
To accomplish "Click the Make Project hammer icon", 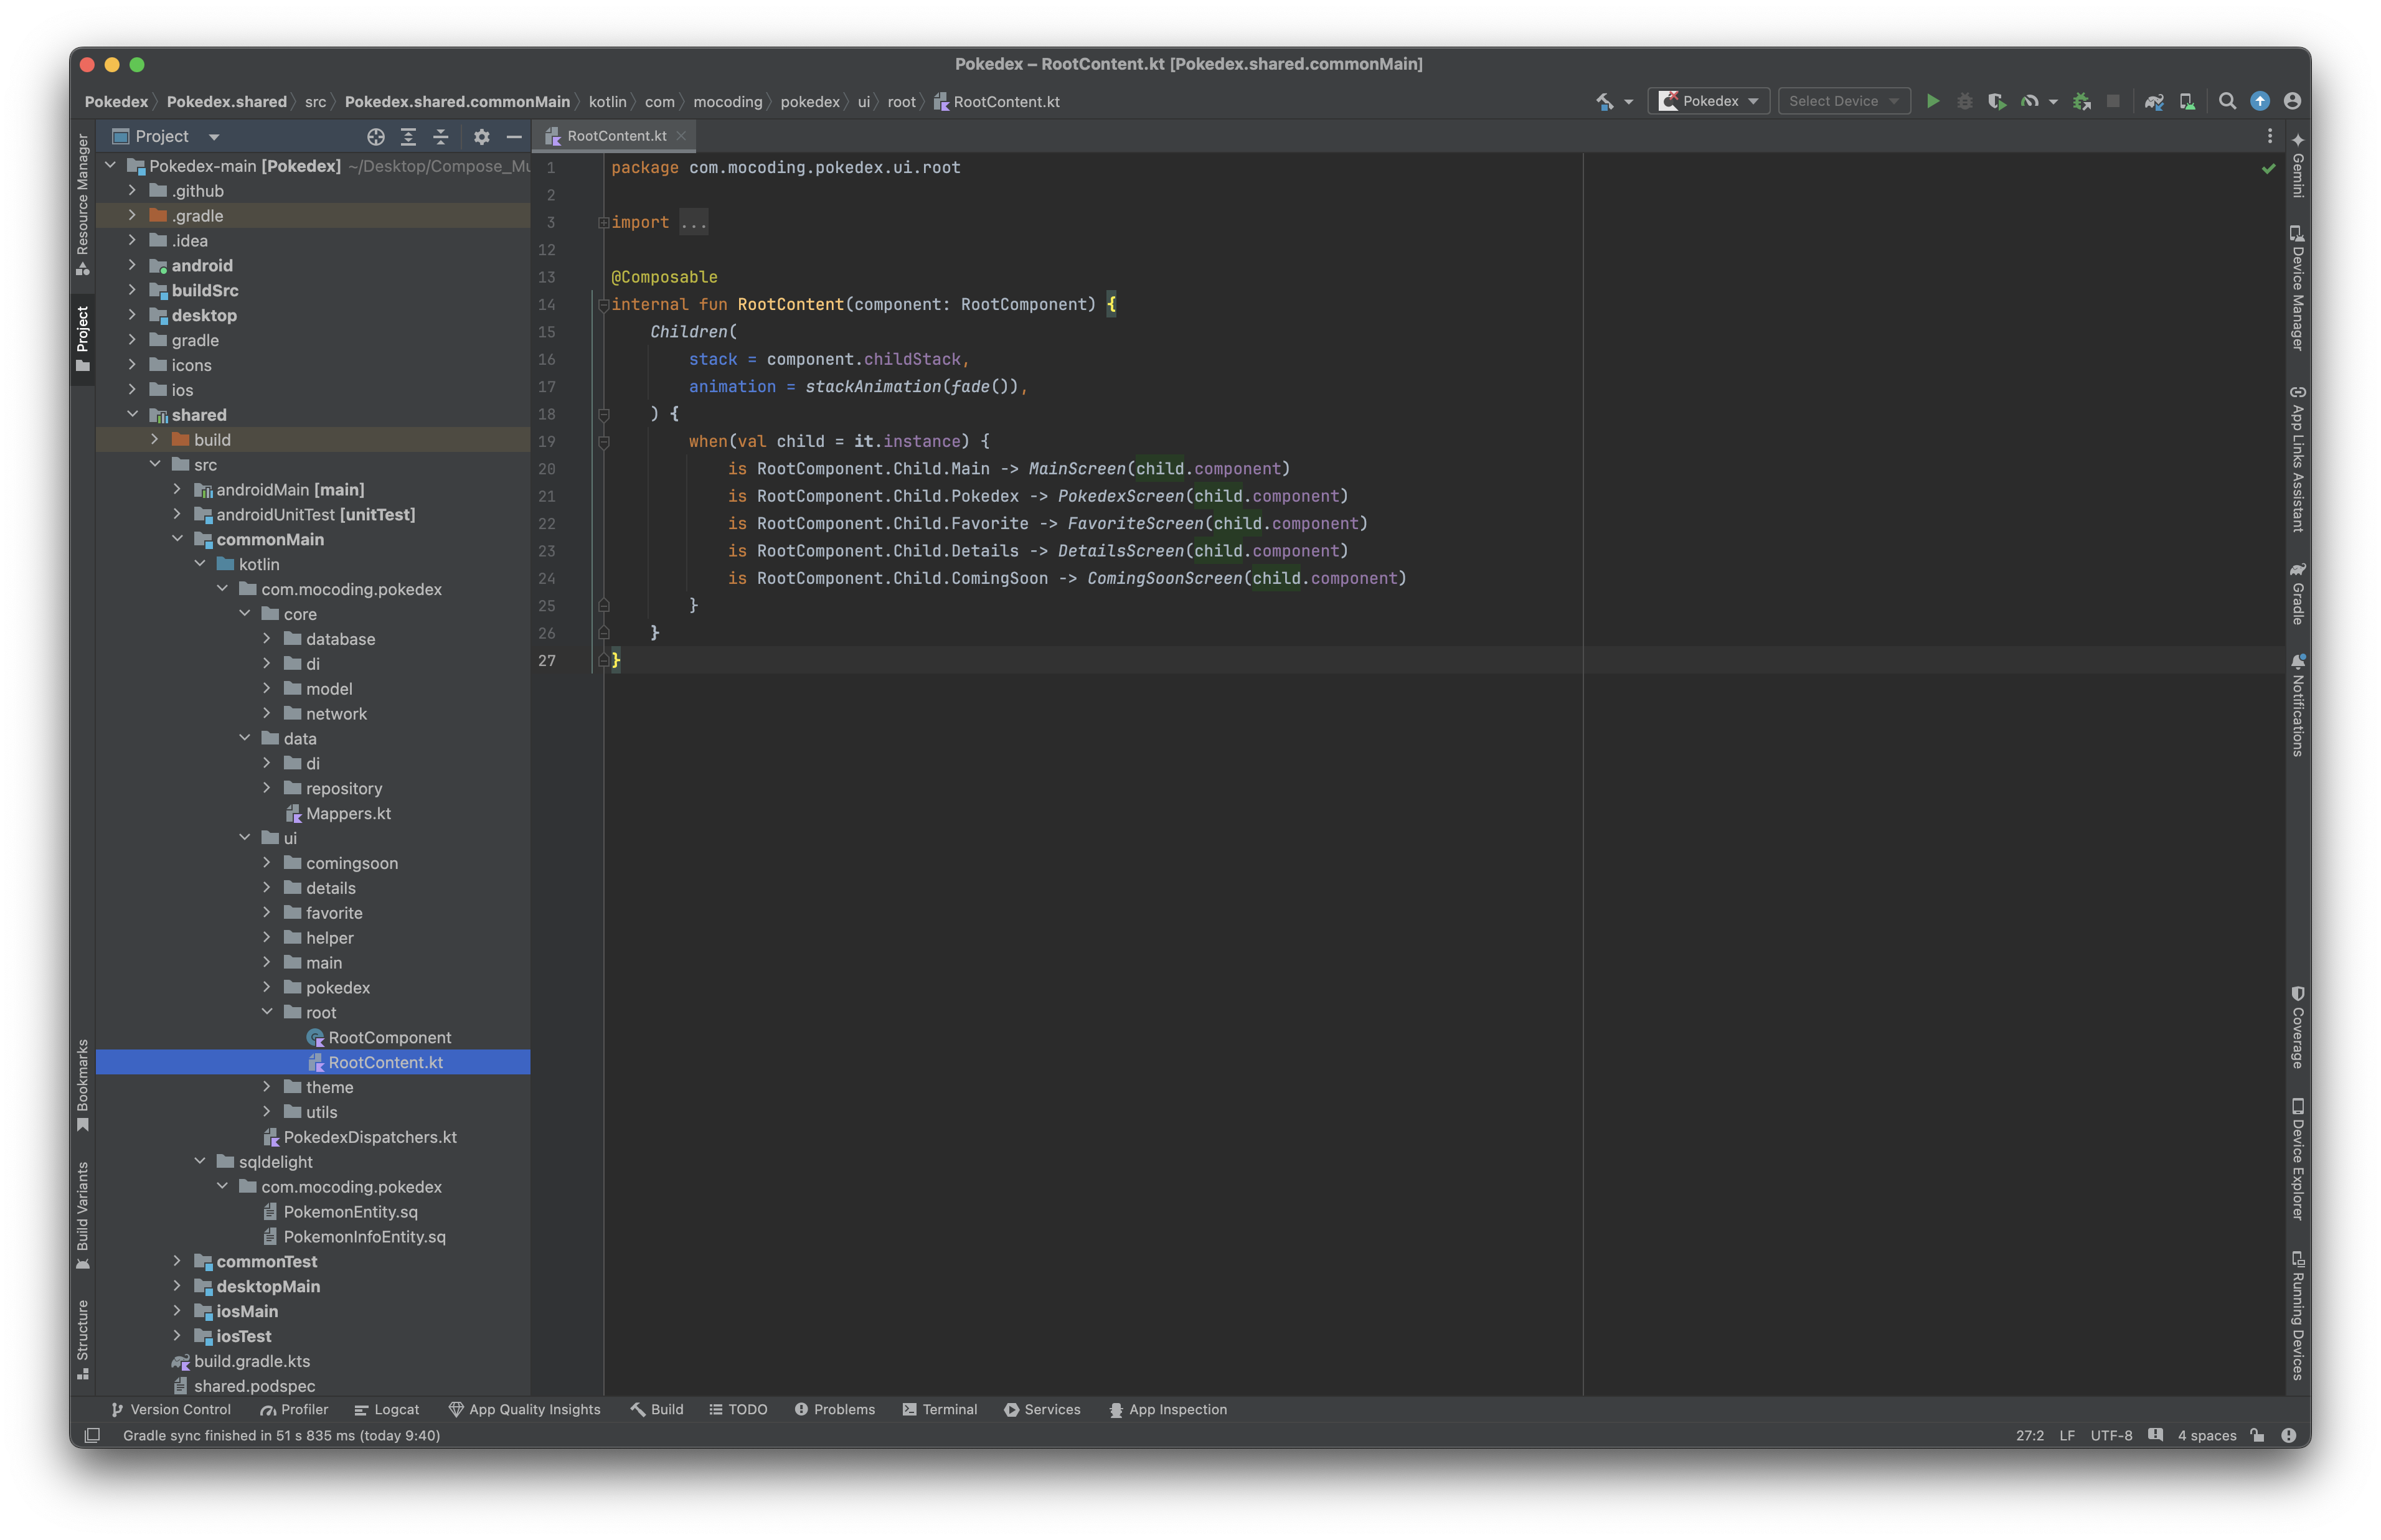I will click(x=1604, y=101).
